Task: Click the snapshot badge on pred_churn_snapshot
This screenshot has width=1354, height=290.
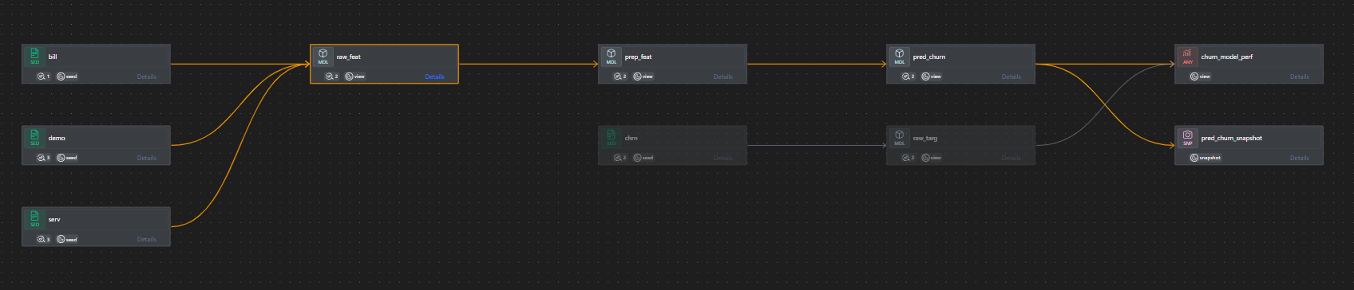Action: (x=1206, y=158)
